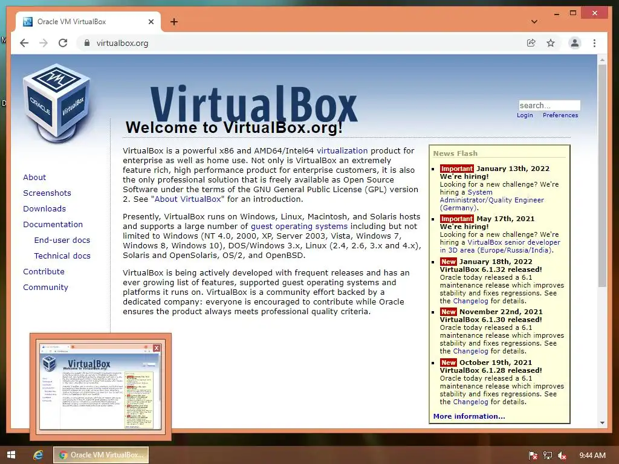Click the taskbar preview thumbnail of VirtualBox
Viewport: 619px width, 464px height.
pyautogui.click(x=100, y=386)
